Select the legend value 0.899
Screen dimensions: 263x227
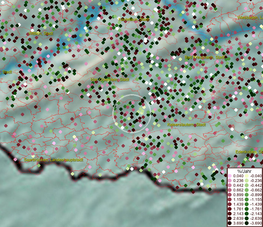pyautogui.click(x=238, y=195)
